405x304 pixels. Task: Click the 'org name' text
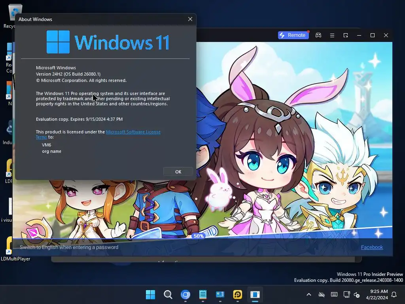[52, 151]
